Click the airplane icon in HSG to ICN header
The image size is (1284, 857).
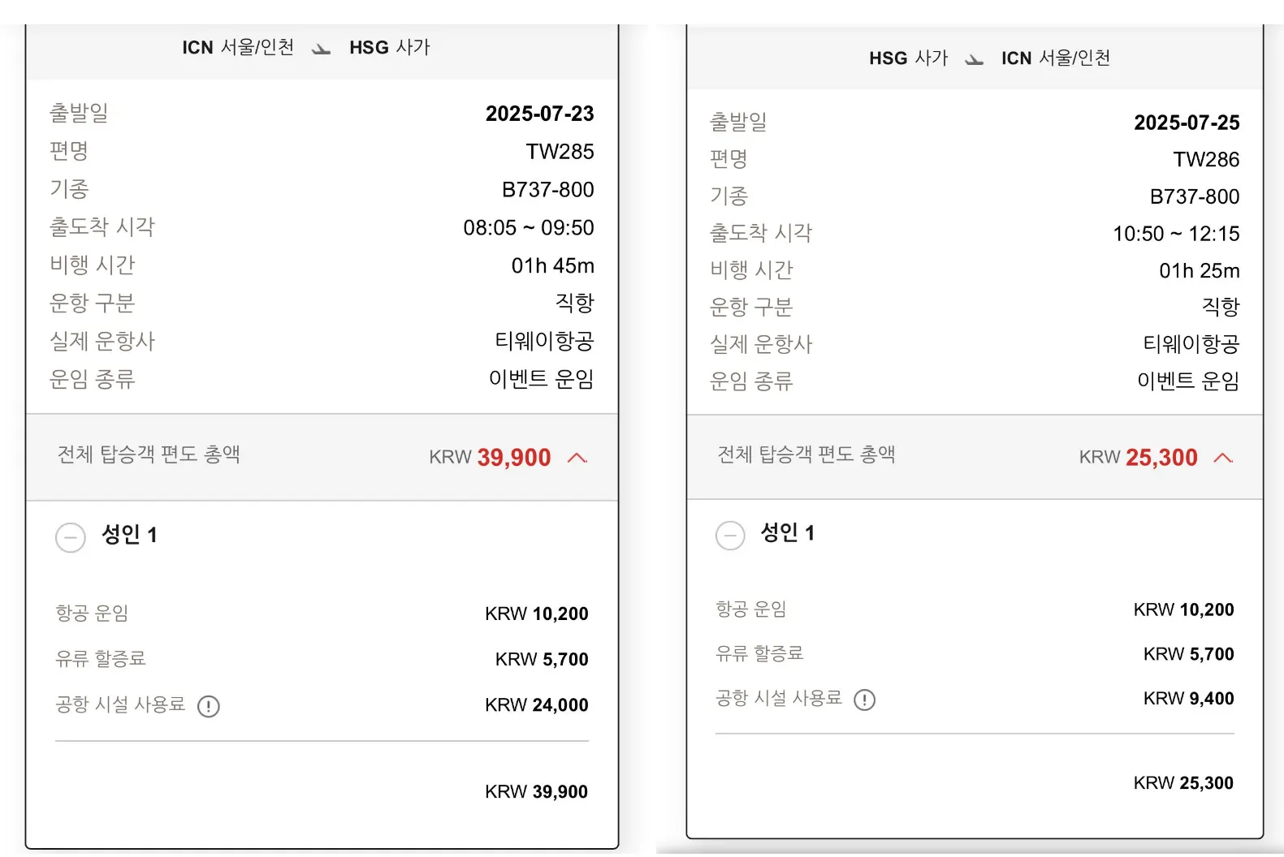pos(974,59)
